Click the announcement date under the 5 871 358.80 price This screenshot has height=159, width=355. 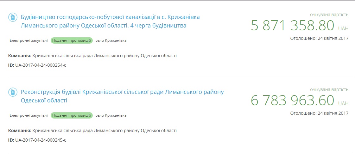point(319,38)
